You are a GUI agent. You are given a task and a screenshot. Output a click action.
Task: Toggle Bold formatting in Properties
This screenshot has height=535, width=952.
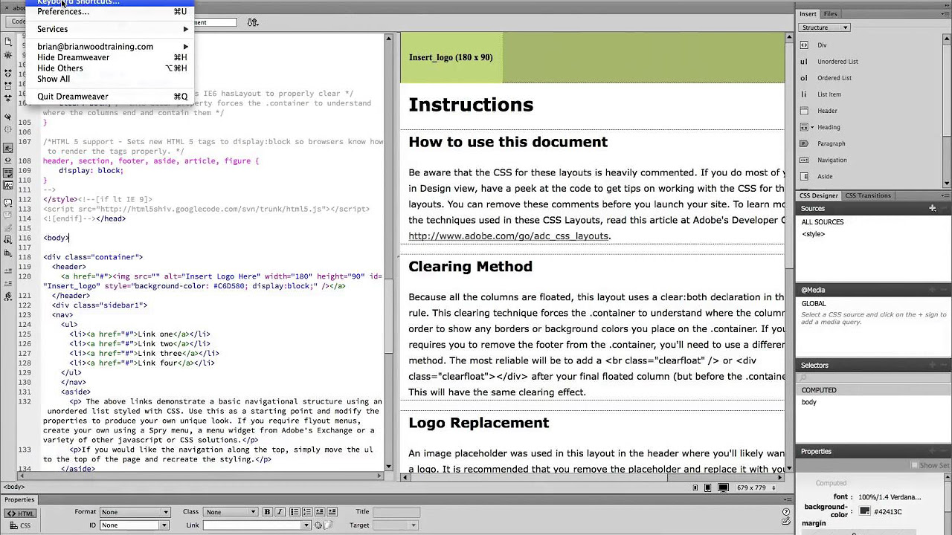[267, 512]
